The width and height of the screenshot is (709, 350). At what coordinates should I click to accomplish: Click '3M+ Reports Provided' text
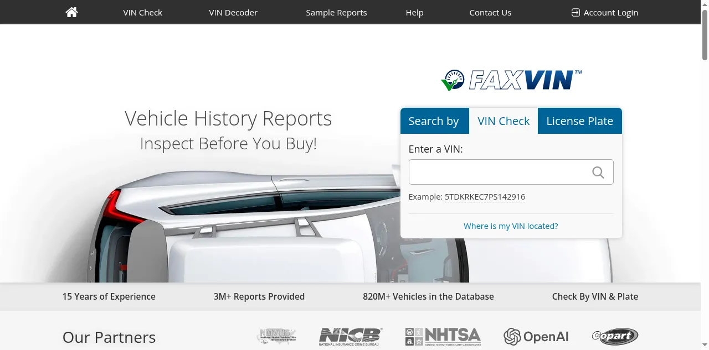point(259,296)
